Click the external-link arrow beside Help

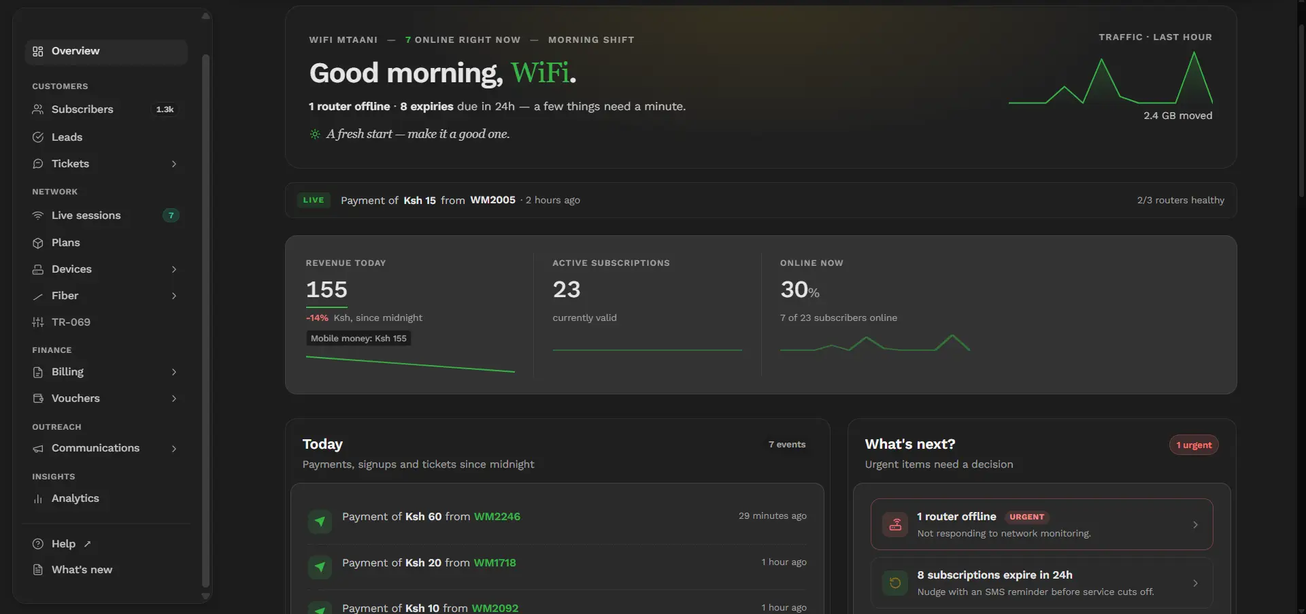(x=87, y=544)
